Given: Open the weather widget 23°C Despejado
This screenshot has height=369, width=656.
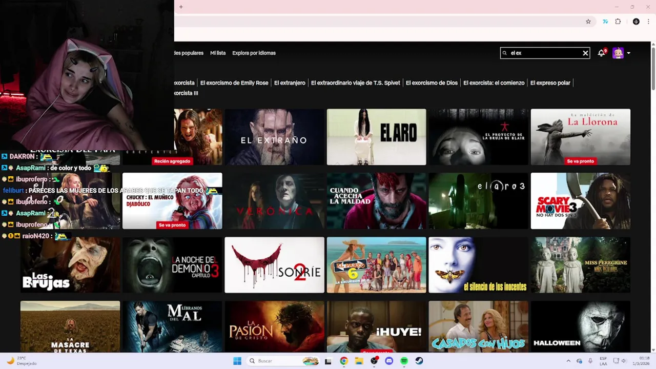Looking at the screenshot, I should (x=22, y=361).
